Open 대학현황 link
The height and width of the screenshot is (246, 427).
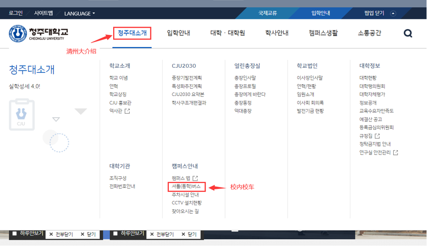click(368, 78)
